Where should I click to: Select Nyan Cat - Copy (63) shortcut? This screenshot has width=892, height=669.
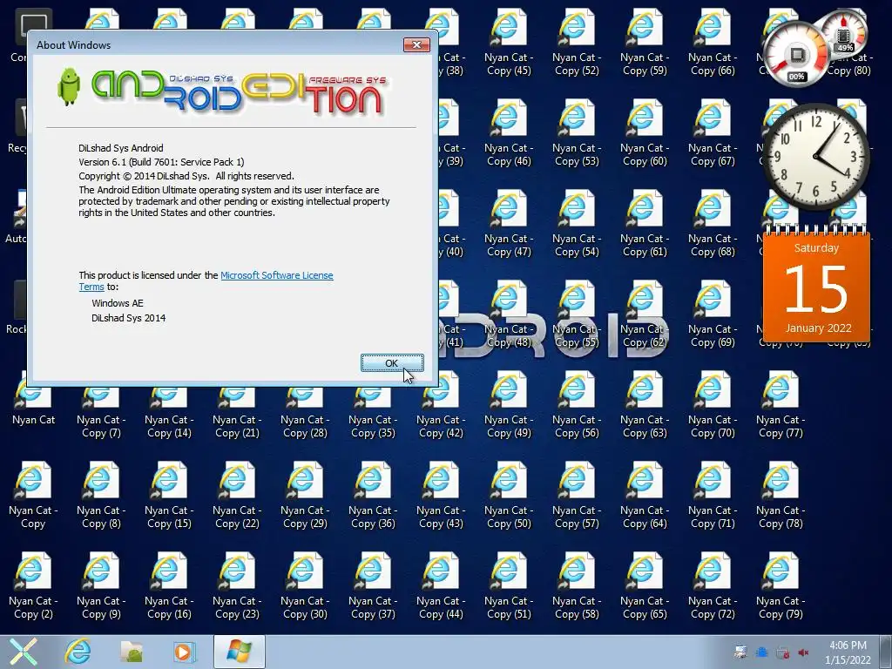click(645, 406)
